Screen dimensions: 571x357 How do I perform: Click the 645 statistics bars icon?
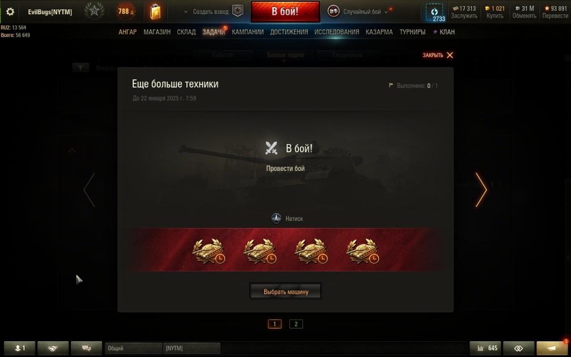(x=485, y=348)
